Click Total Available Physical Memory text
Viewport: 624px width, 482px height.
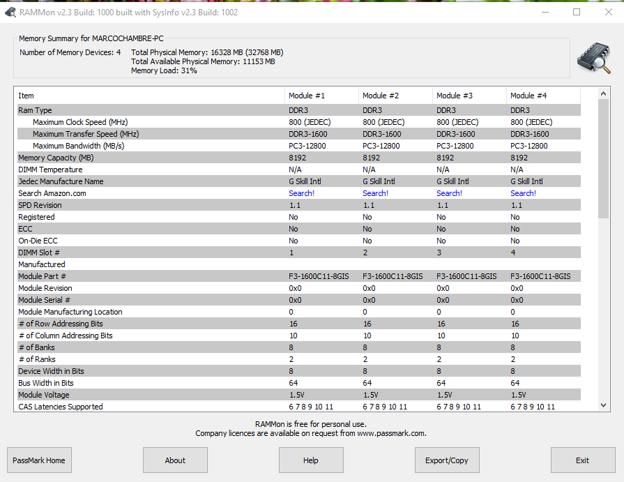203,61
